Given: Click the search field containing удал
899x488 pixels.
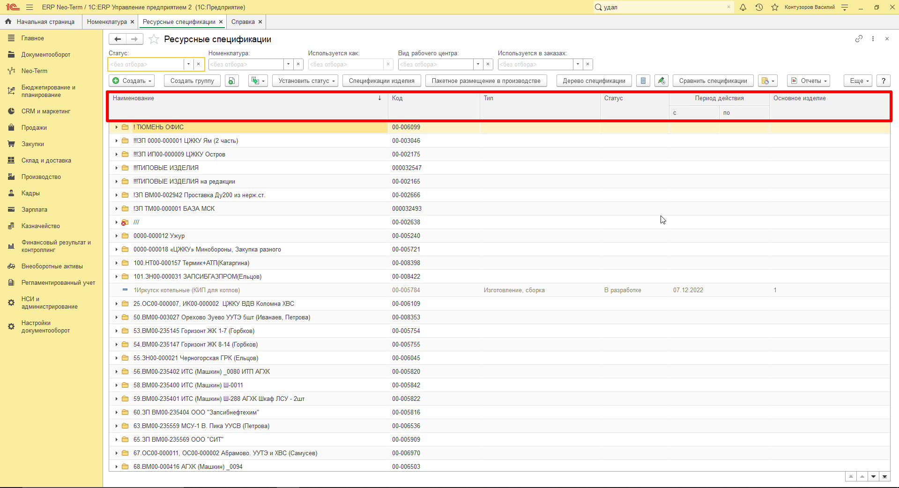Looking at the screenshot, I should coord(664,7).
